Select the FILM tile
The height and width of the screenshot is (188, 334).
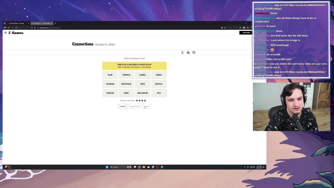[x=110, y=75]
